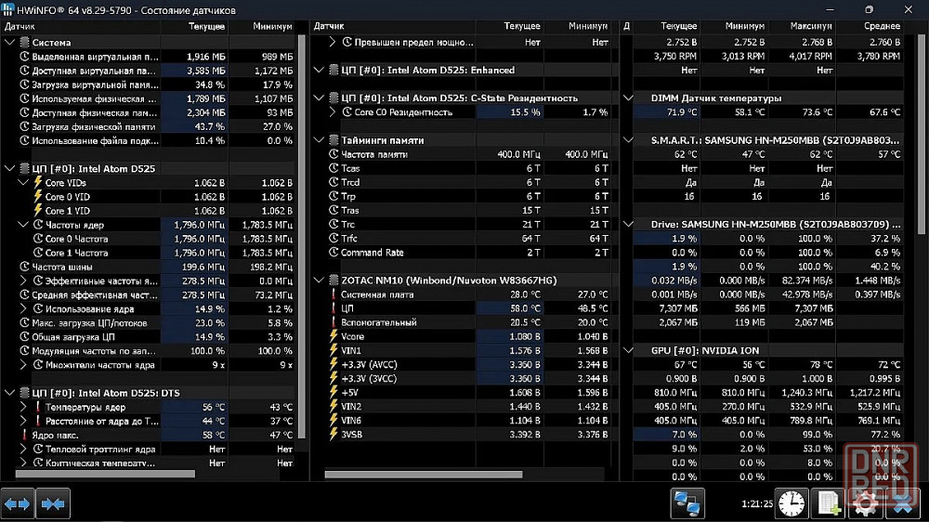Click thermometer icon next to Системная плата

point(334,294)
